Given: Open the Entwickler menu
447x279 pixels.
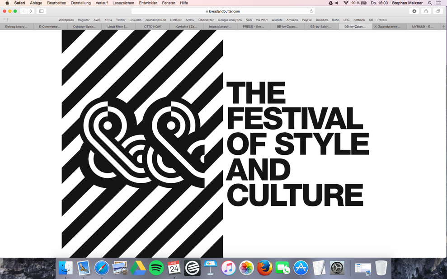Looking at the screenshot, I should (148, 3).
